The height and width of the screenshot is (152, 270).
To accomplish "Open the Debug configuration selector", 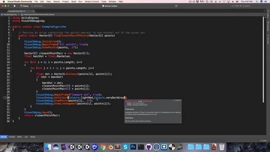I will 24,6.
